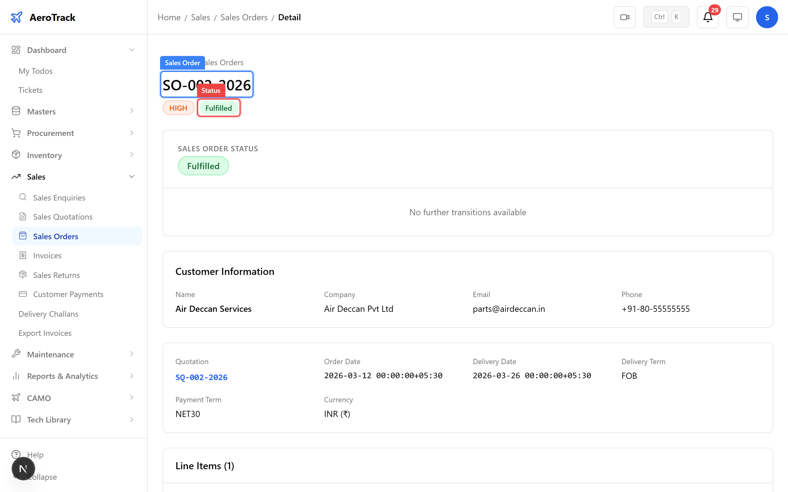Navigate to Home via breadcrumb
The width and height of the screenshot is (788, 492).
pyautogui.click(x=169, y=17)
